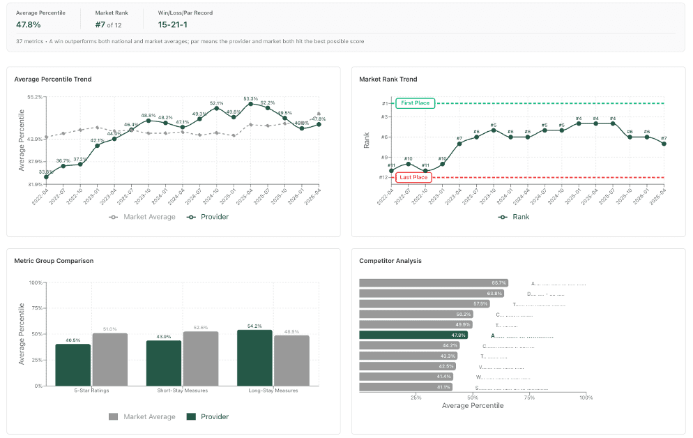Select the 49.9% competitor bar
The height and width of the screenshot is (438, 693).
click(416, 324)
